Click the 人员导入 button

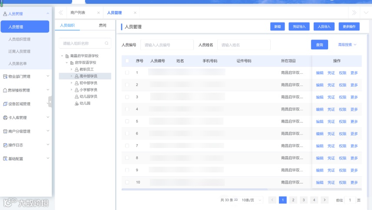pos(324,26)
